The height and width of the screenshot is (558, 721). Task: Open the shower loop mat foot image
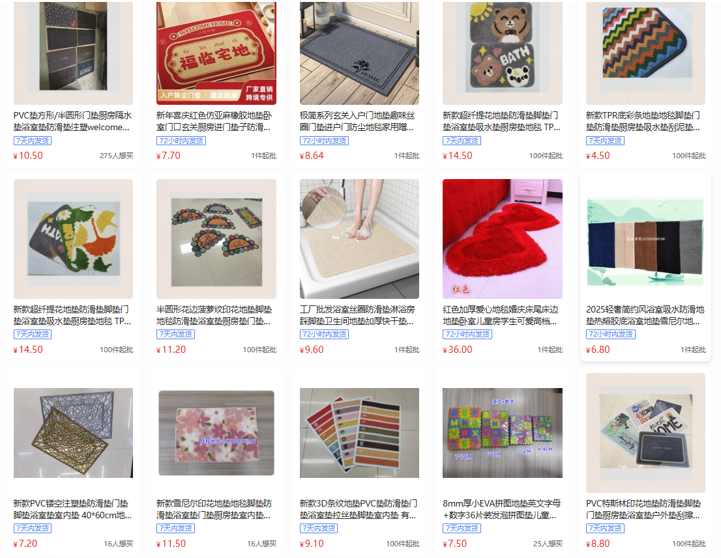(359, 239)
